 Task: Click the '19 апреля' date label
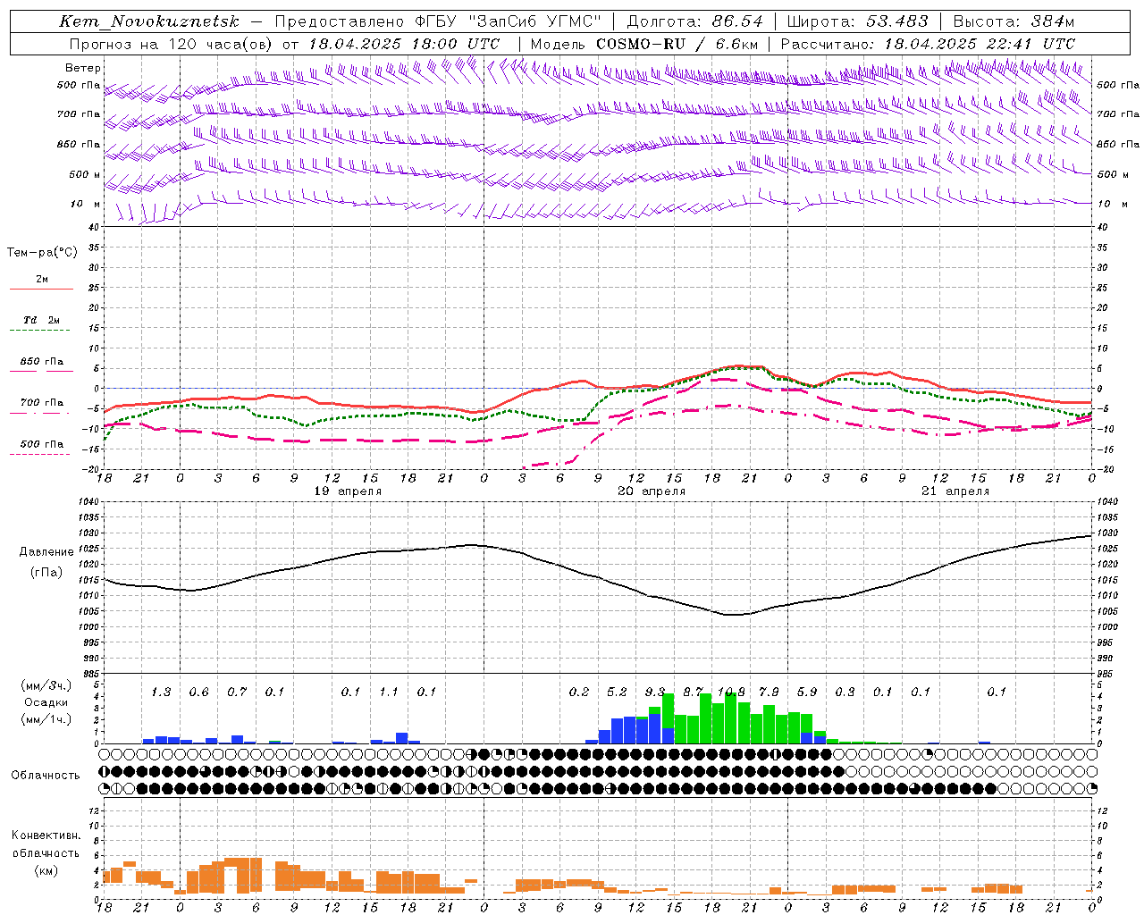coord(348,491)
